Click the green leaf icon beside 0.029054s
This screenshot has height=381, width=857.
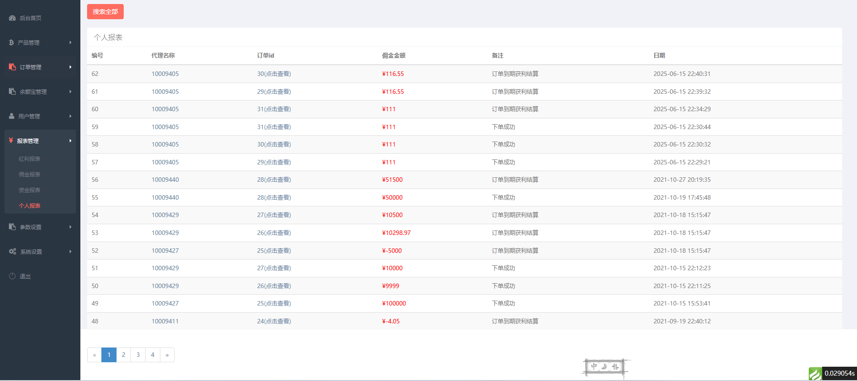click(x=815, y=374)
